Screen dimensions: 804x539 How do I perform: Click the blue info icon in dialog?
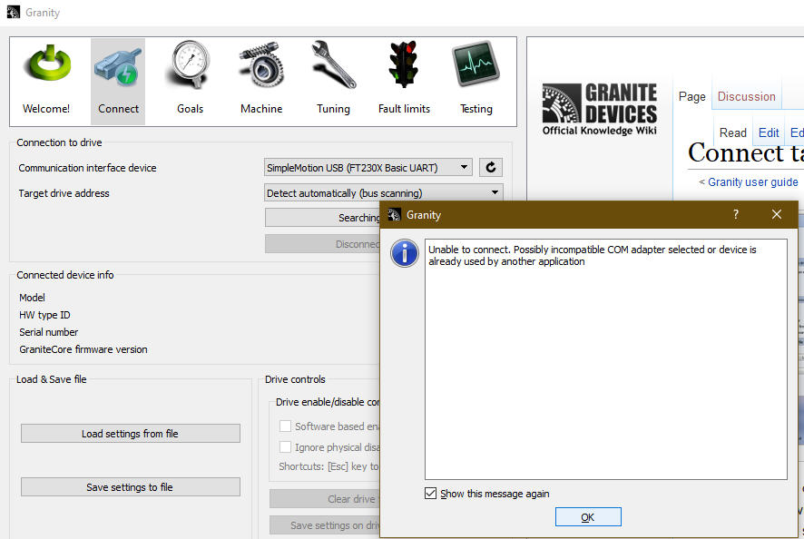[x=405, y=253]
